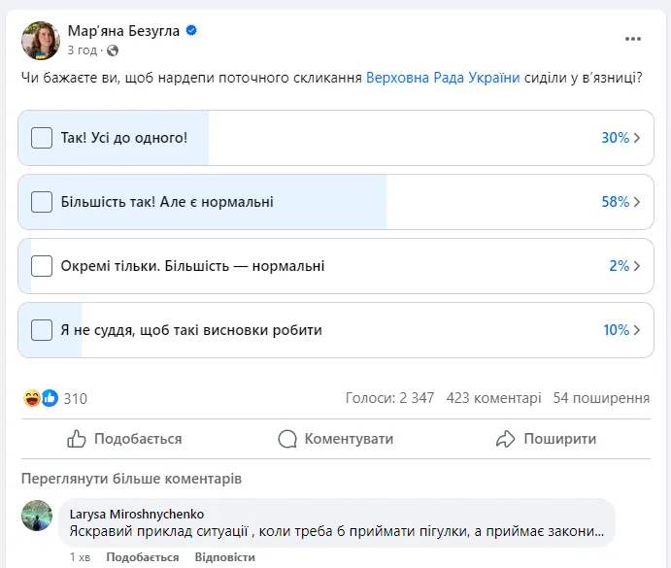Check the 'Так! Усі до одного!' option
The width and height of the screenshot is (671, 568).
coord(42,138)
